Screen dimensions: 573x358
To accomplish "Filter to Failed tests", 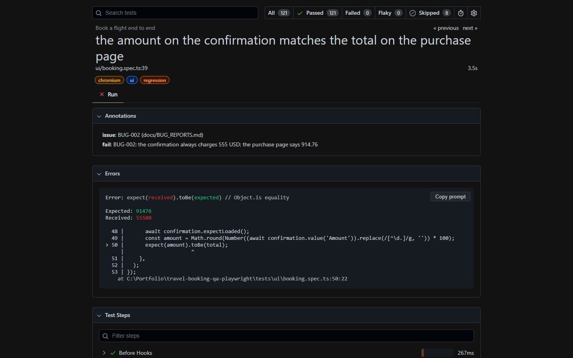I will pos(358,13).
